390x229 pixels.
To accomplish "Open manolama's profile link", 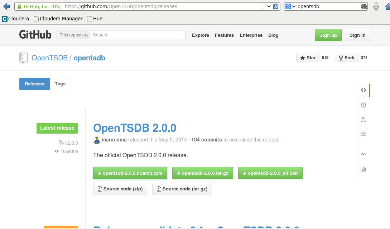I will pos(114,140).
